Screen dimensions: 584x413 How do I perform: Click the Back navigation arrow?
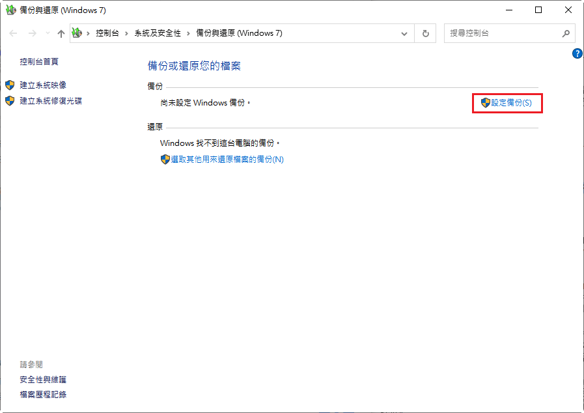tap(13, 33)
